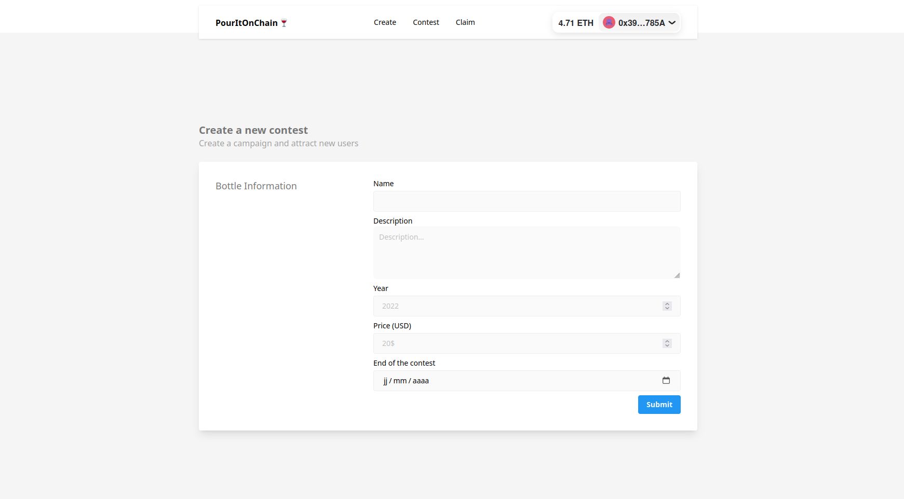Focus the Name input field

pos(527,201)
